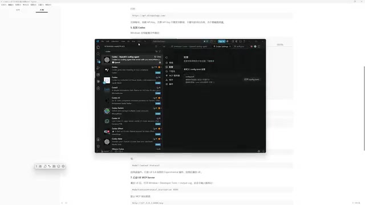Click the Typora document vertical scrollbar

(364, 108)
